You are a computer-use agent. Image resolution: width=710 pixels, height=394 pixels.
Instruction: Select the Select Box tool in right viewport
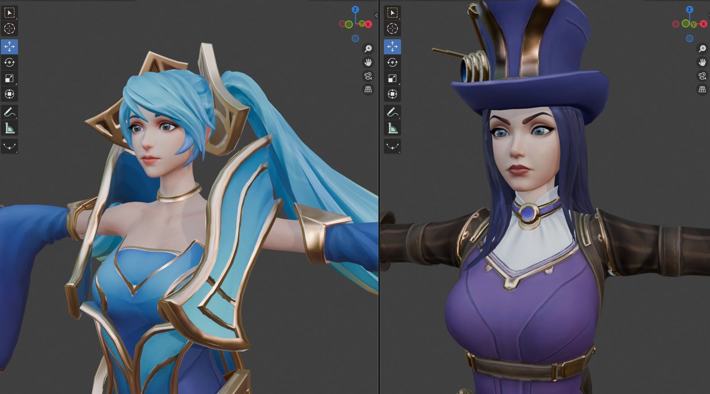(x=392, y=12)
